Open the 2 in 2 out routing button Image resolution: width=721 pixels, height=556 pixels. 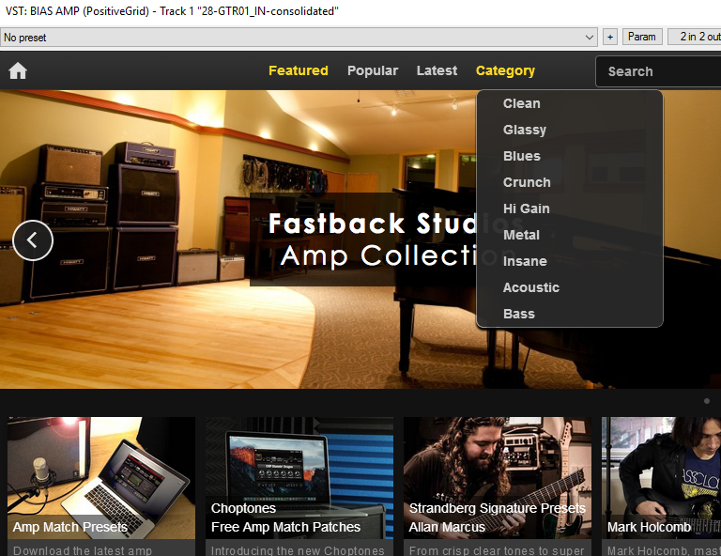coord(697,37)
